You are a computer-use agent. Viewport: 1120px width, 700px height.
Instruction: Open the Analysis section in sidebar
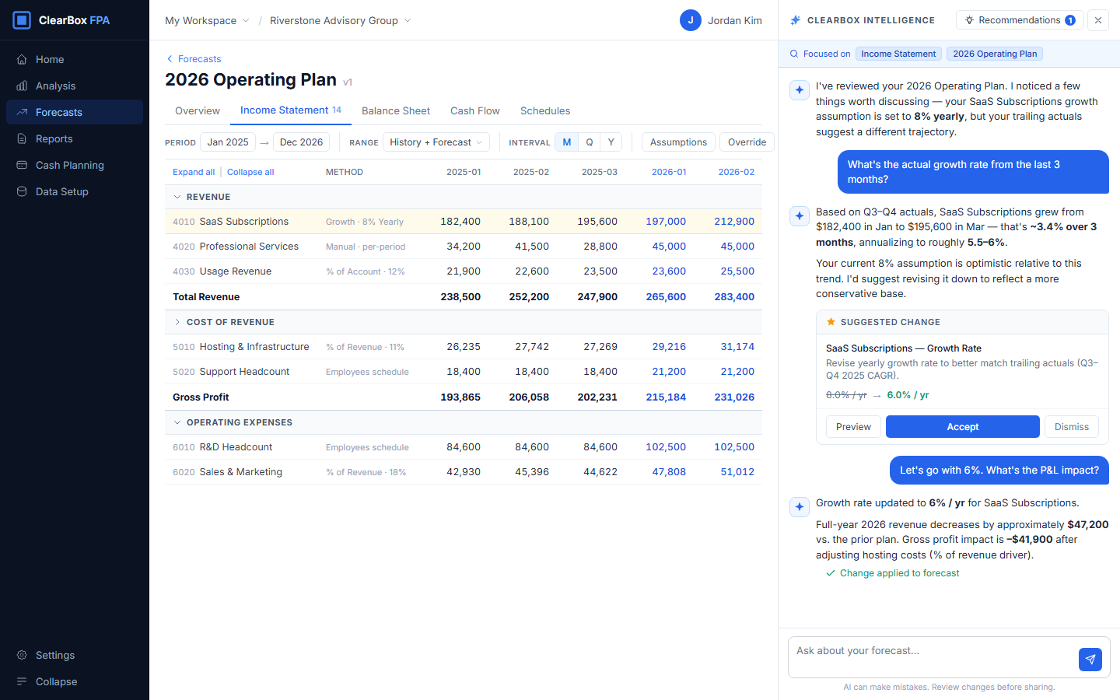pos(55,86)
